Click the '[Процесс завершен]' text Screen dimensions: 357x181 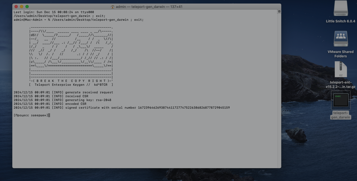pyautogui.click(x=31, y=115)
